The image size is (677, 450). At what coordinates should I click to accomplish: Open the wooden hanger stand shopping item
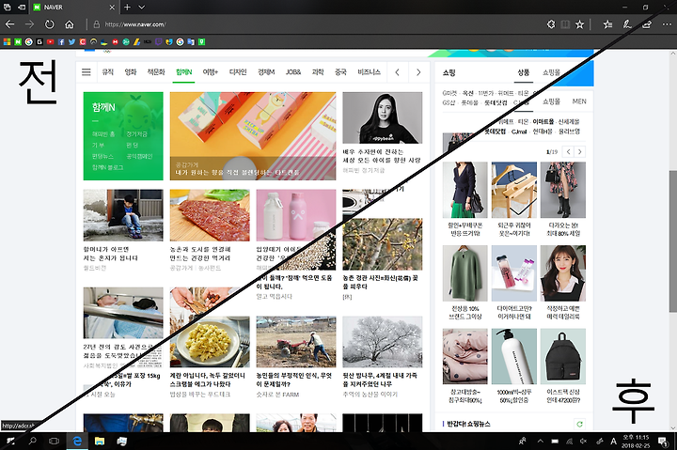point(513,190)
